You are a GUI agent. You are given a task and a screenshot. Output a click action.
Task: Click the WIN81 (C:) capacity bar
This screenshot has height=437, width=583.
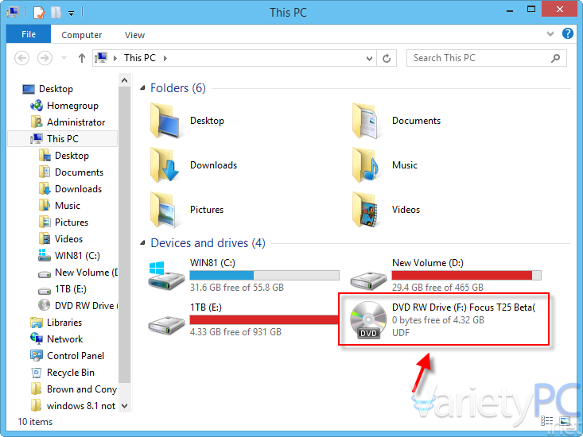pos(264,275)
